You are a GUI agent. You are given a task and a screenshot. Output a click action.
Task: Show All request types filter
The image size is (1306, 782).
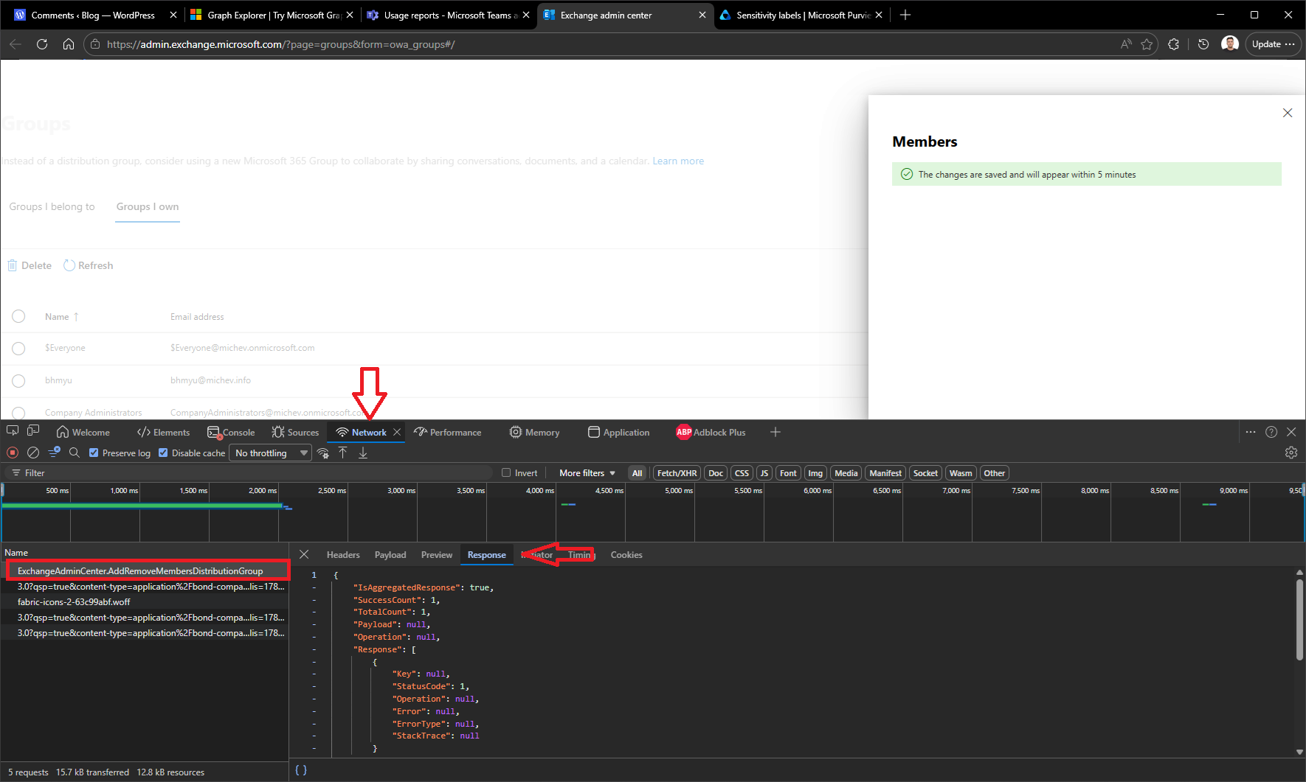click(638, 473)
